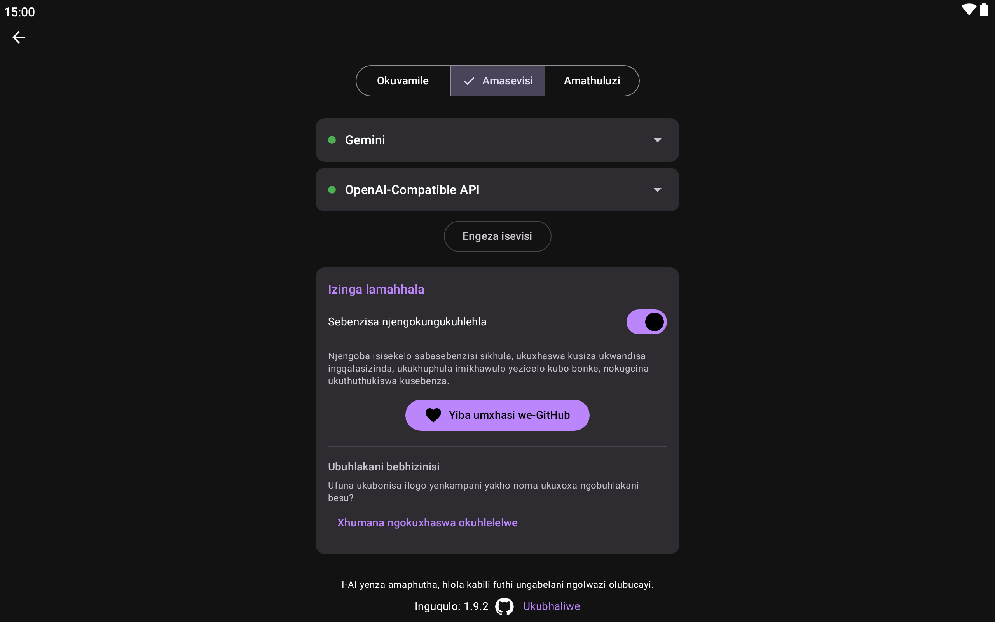Tap the back arrow icon
Image resolution: width=995 pixels, height=622 pixels.
pos(19,37)
